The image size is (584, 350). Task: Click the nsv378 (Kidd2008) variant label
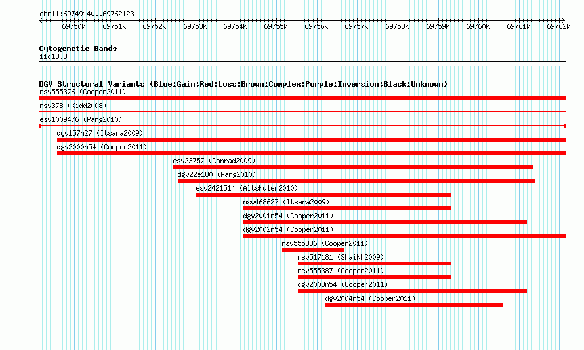tap(73, 106)
